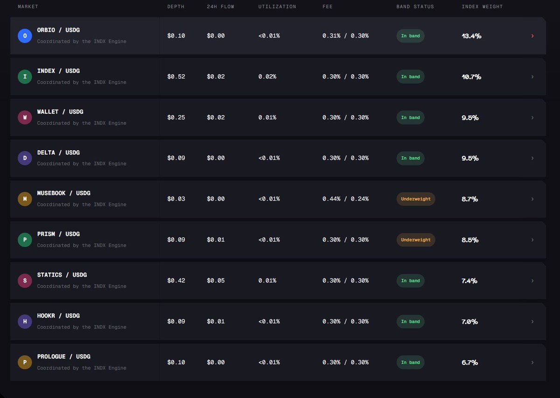Image resolution: width=560 pixels, height=398 pixels.
Task: Click the M token icon for MUSEBOOK
Action: click(x=25, y=199)
